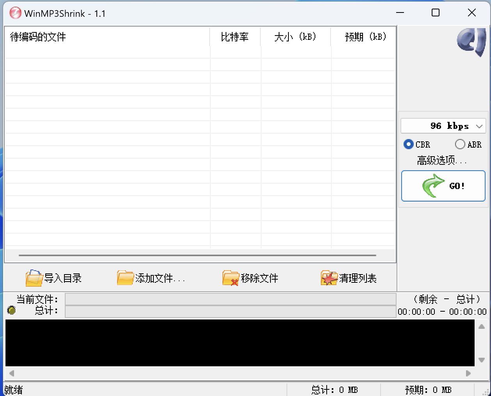Screen dimensions: 491x396
Task: Click the green GO arrow icon
Action: coord(433,186)
